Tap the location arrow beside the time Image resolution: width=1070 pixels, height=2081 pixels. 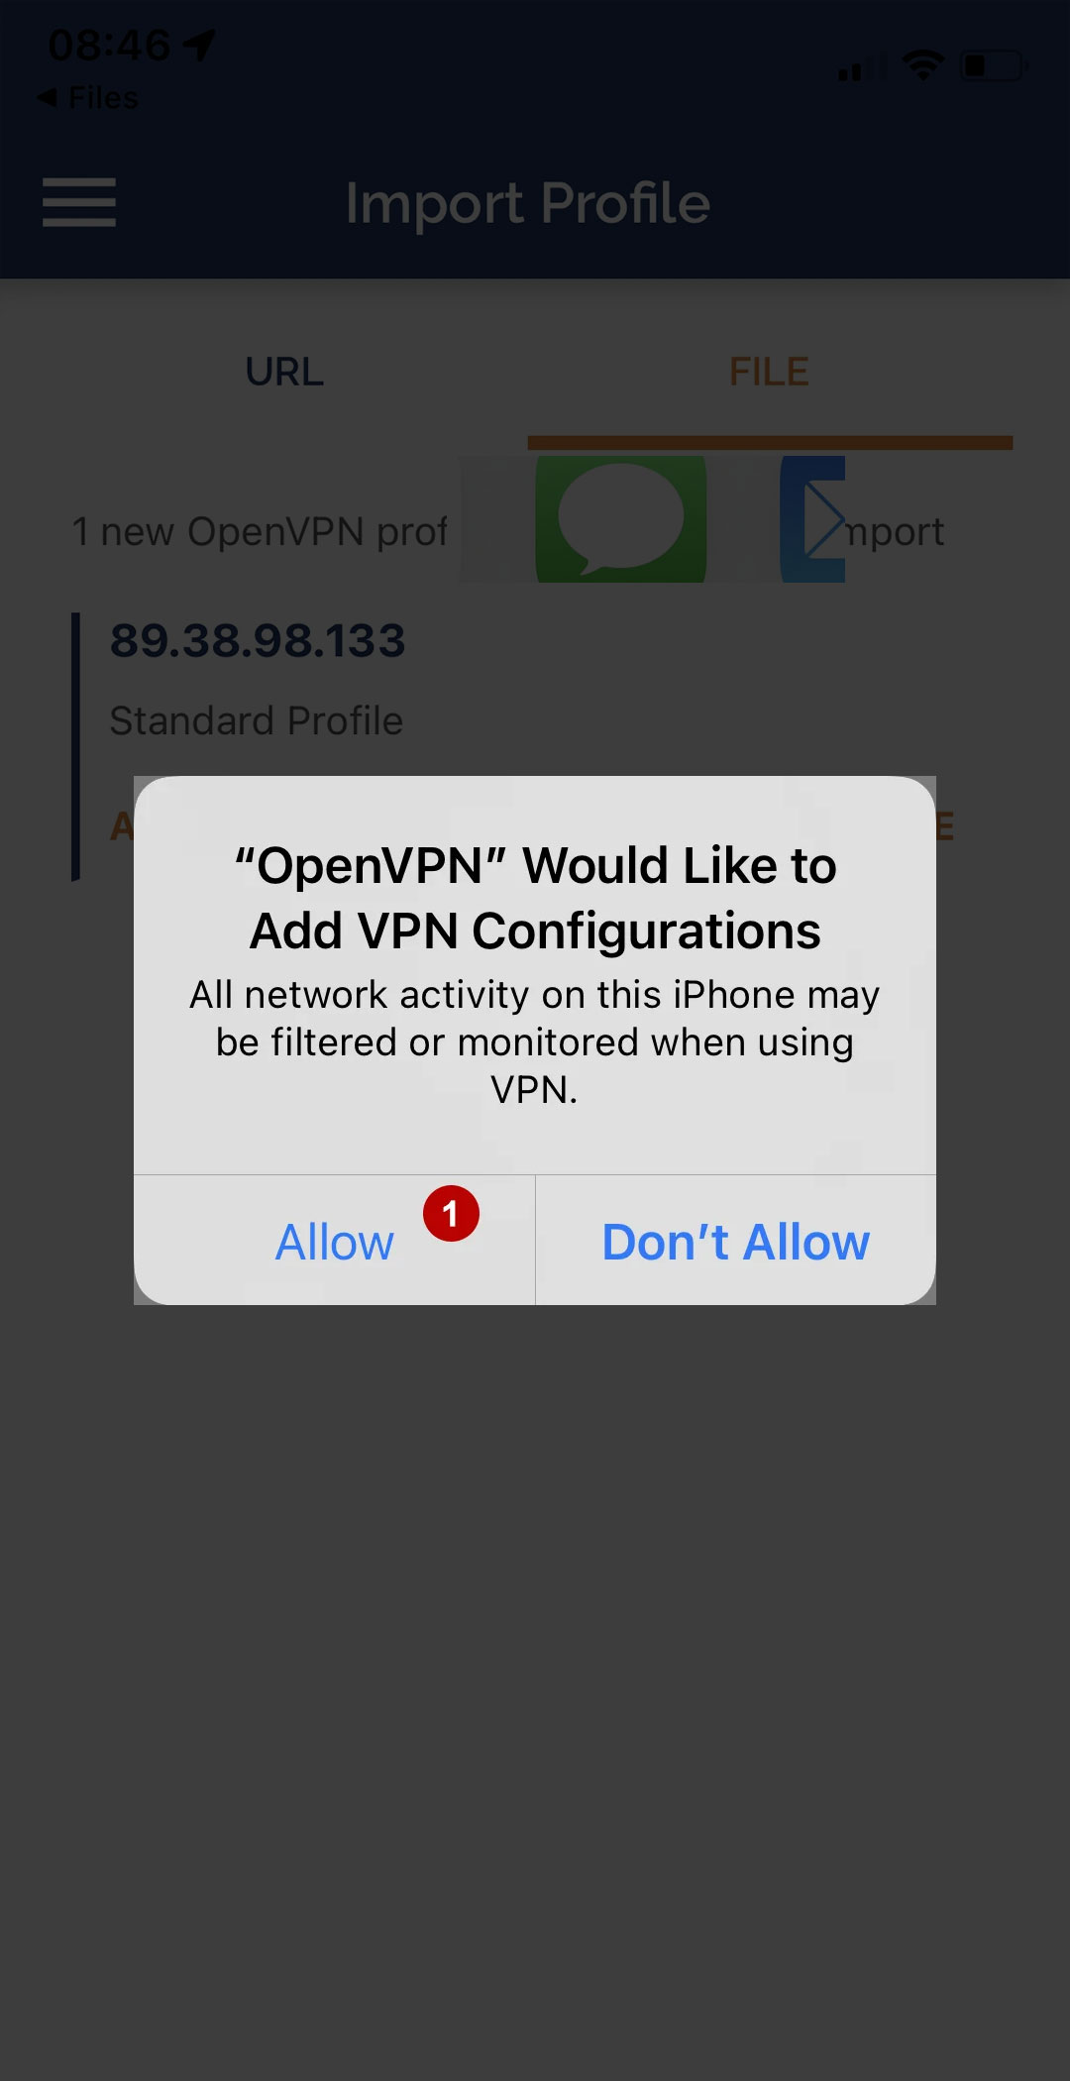[x=199, y=45]
